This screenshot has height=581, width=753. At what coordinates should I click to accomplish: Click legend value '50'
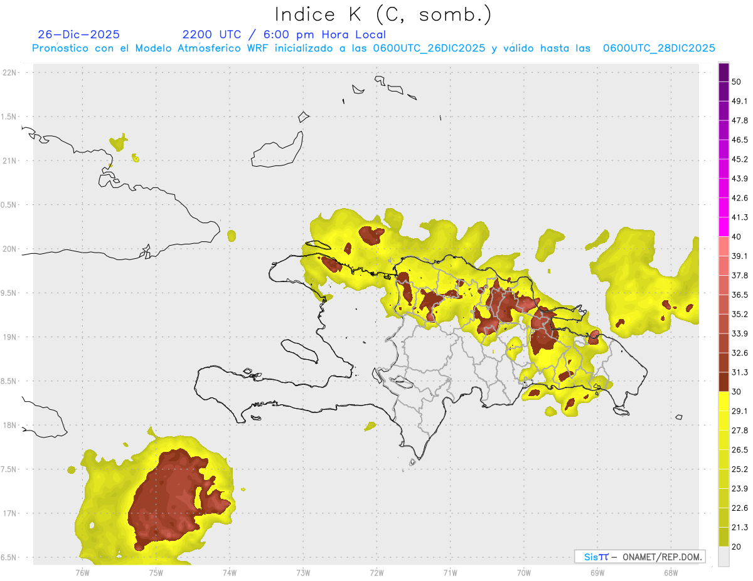tap(737, 82)
